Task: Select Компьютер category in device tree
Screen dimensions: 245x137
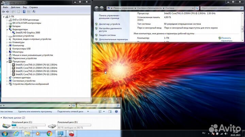Action: [x=18, y=45]
